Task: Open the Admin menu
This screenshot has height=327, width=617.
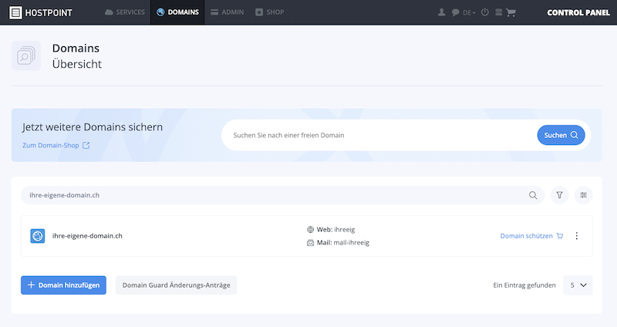Action: tap(227, 12)
